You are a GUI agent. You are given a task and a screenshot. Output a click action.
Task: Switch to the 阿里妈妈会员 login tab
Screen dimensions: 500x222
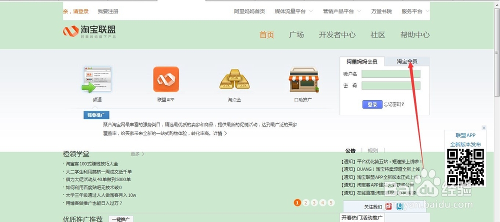click(x=362, y=62)
